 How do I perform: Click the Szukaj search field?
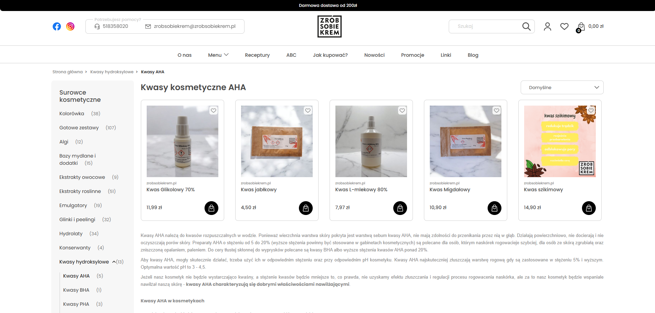tap(486, 26)
